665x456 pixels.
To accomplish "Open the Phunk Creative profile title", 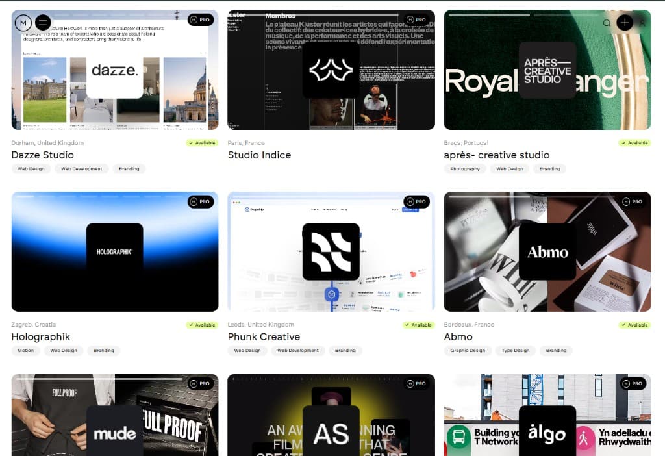I will [x=264, y=337].
